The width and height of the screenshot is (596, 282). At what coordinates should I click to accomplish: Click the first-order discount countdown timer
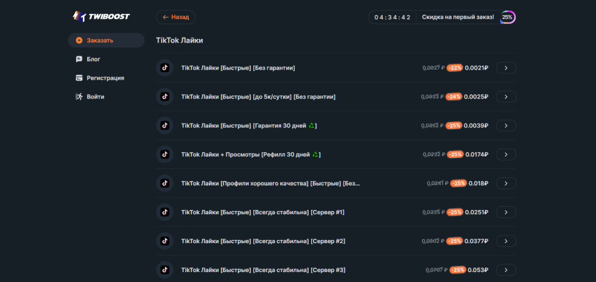click(x=392, y=17)
